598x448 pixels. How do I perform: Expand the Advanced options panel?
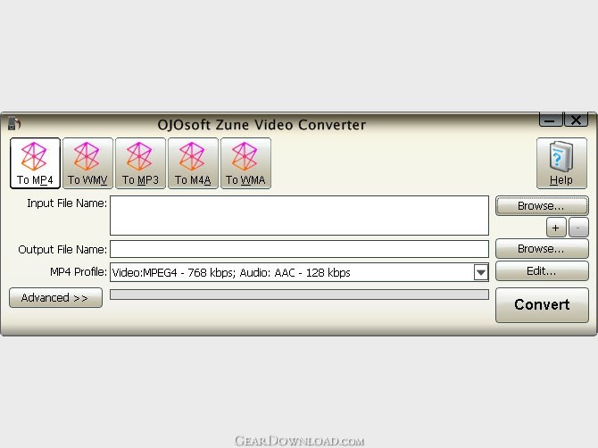(x=55, y=297)
